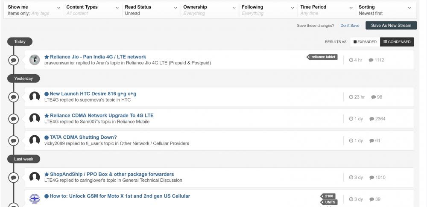The width and height of the screenshot is (427, 207).
Task: Click the speech bubble timeline icon for Reliance Jio
Action: pyautogui.click(x=14, y=60)
